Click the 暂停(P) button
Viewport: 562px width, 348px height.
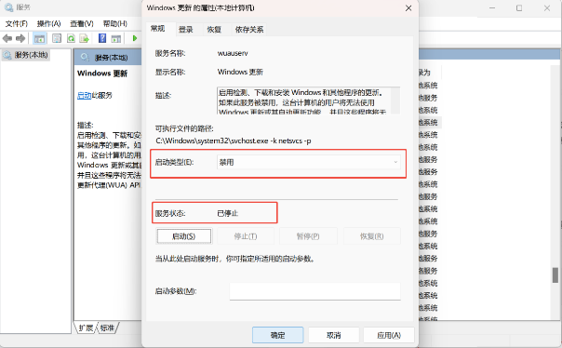[308, 236]
